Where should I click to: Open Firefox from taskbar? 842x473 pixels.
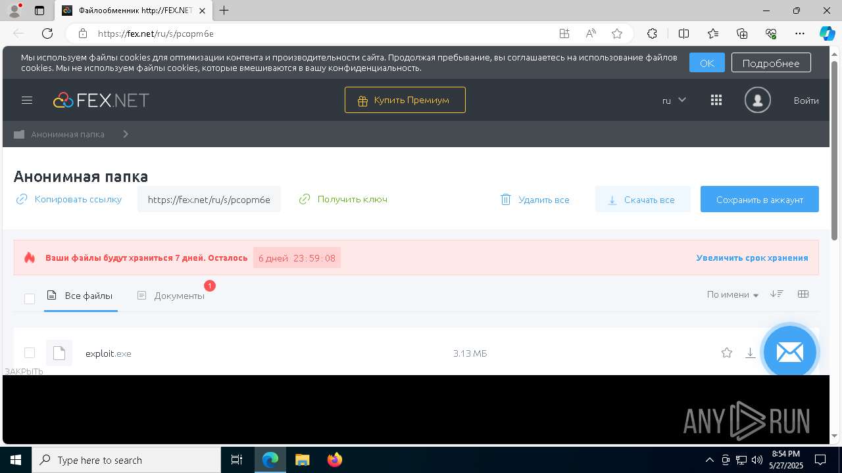pyautogui.click(x=334, y=460)
